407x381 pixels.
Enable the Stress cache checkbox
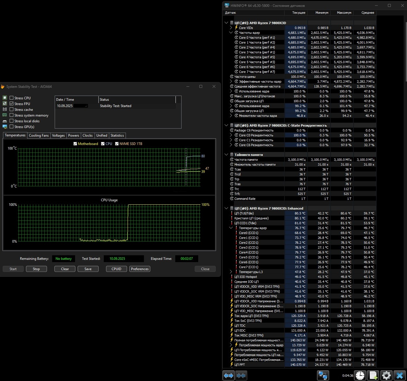(12, 109)
